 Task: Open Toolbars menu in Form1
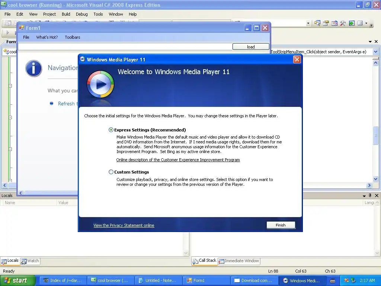(x=73, y=37)
